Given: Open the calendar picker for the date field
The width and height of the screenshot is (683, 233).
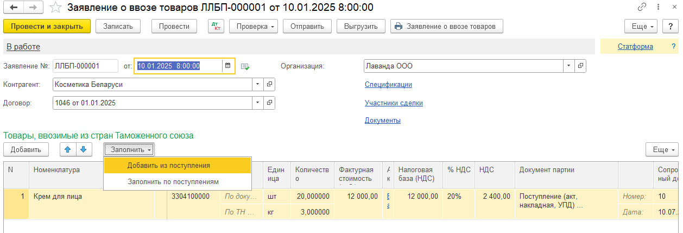Looking at the screenshot, I should point(228,66).
